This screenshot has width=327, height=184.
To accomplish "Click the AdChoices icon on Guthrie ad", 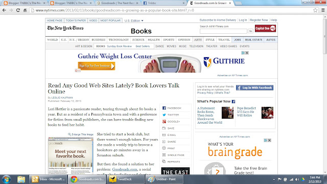I will point(243,53).
